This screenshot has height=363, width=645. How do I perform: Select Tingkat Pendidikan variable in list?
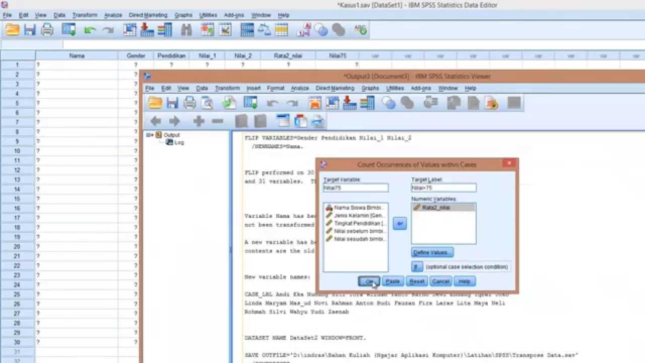(355, 223)
